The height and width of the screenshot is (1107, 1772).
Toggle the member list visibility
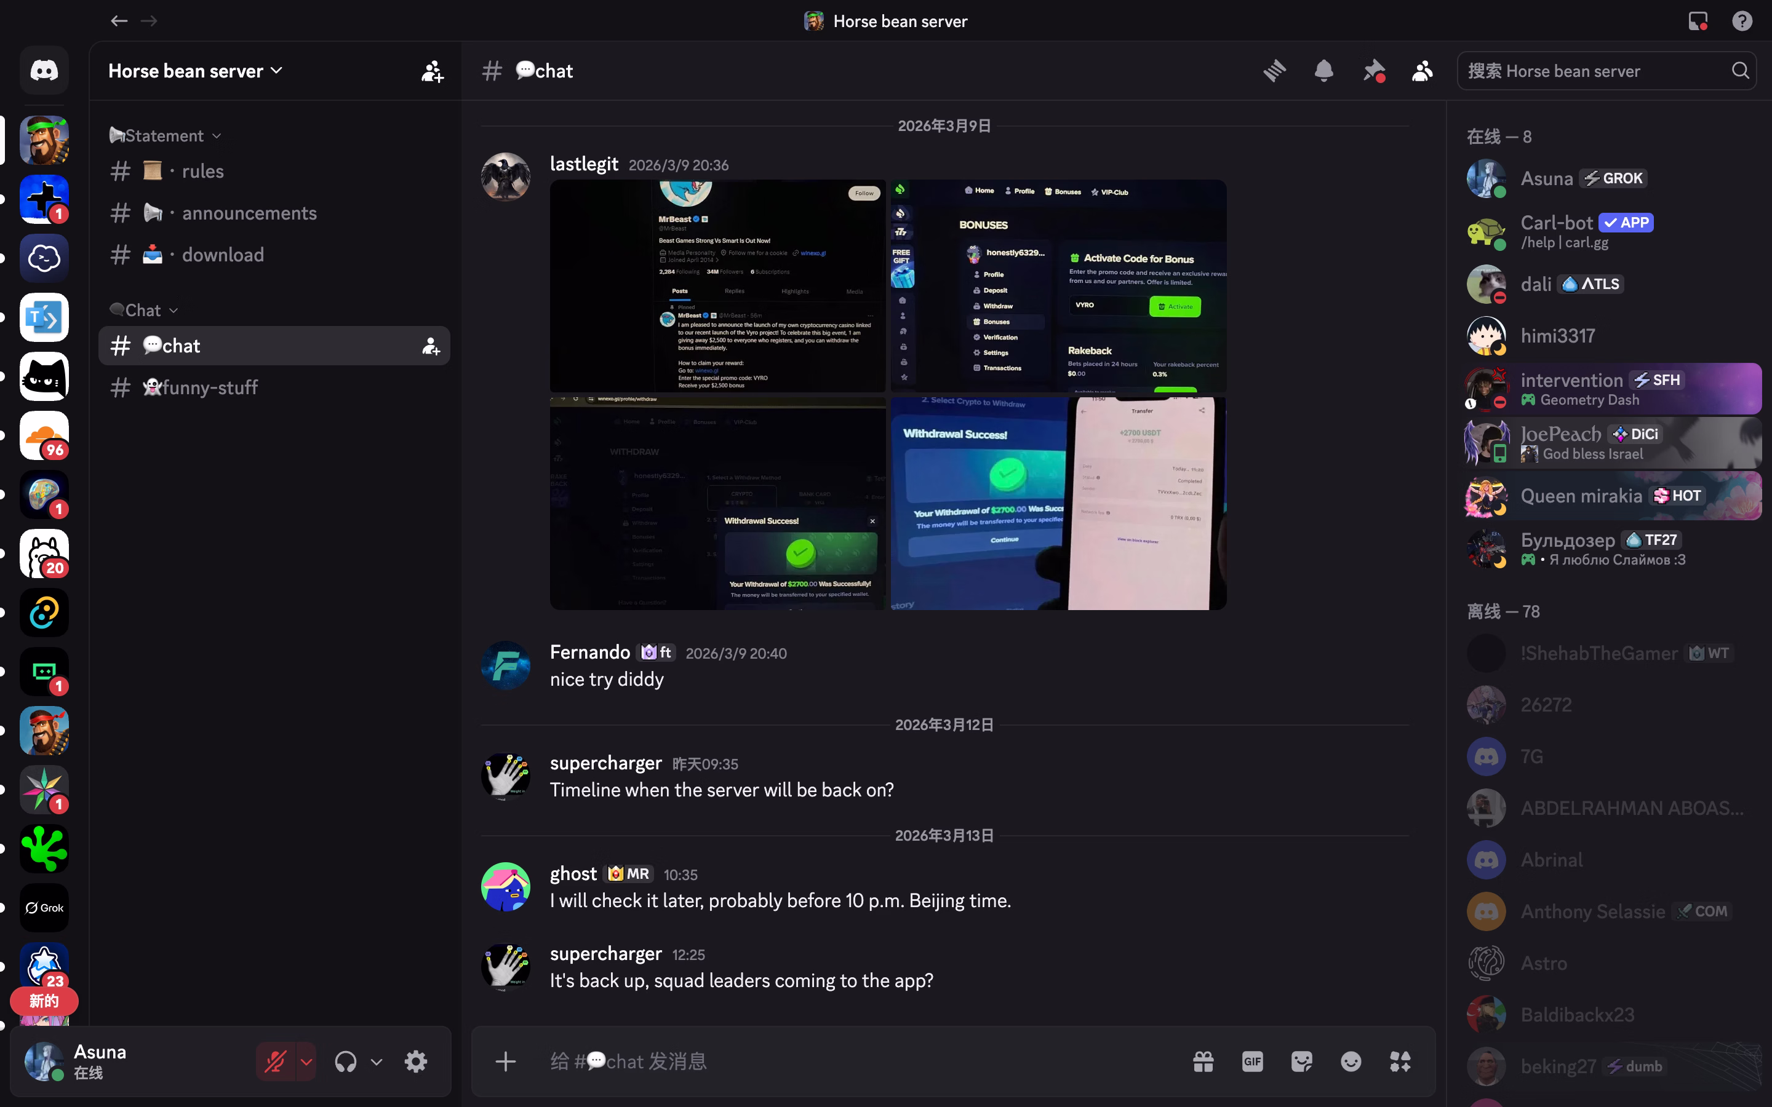1422,71
